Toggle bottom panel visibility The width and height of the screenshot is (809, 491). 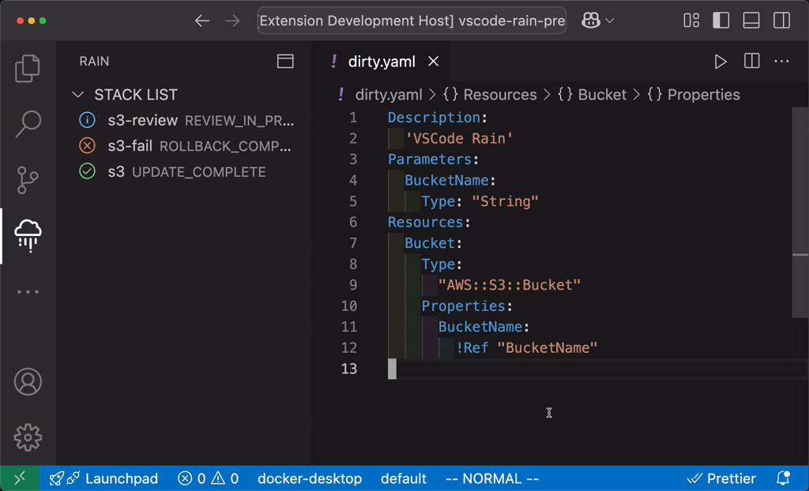click(751, 21)
